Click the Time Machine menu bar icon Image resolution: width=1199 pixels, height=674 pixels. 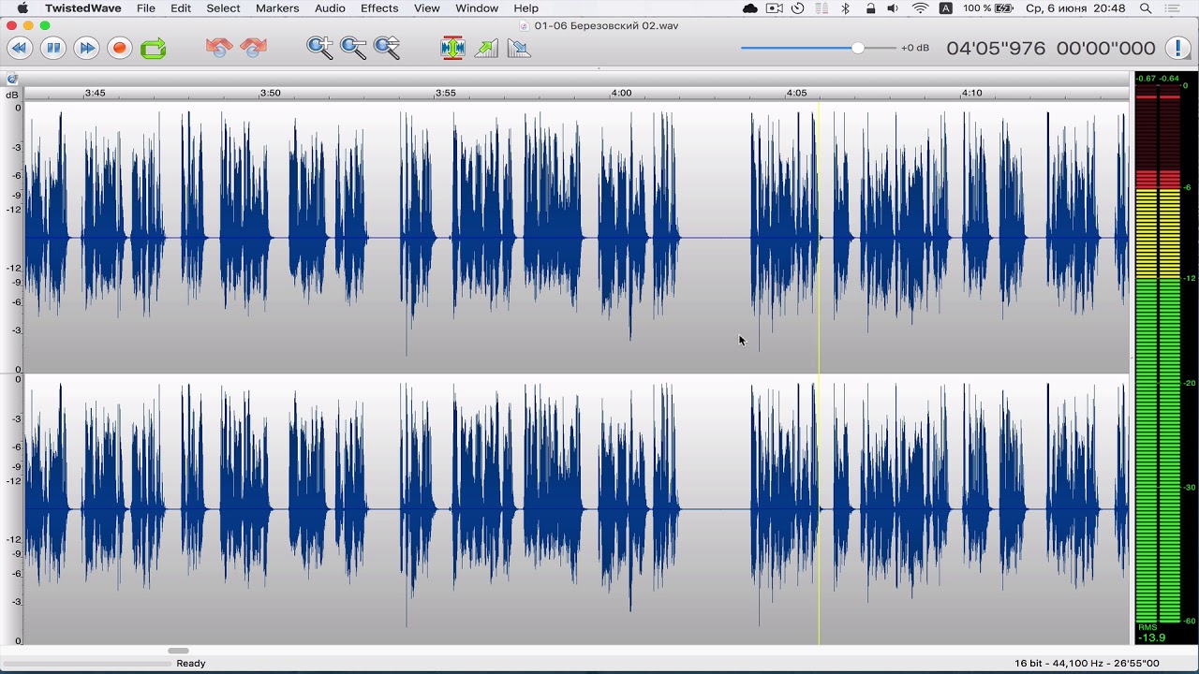click(798, 8)
